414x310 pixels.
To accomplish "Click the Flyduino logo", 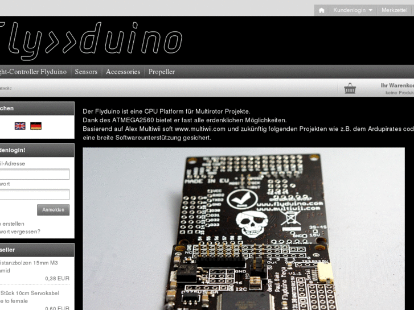I will pyautogui.click(x=91, y=40).
